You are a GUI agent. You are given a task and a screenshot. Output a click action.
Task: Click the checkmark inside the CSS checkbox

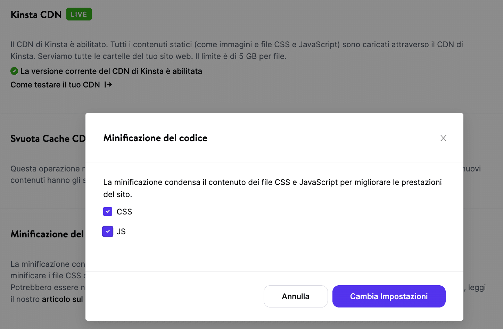point(108,211)
